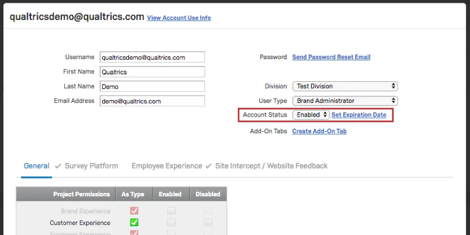This screenshot has height=235, width=470.
Task: Toggle Brand Experience As Type checkbox
Action: [x=134, y=211]
